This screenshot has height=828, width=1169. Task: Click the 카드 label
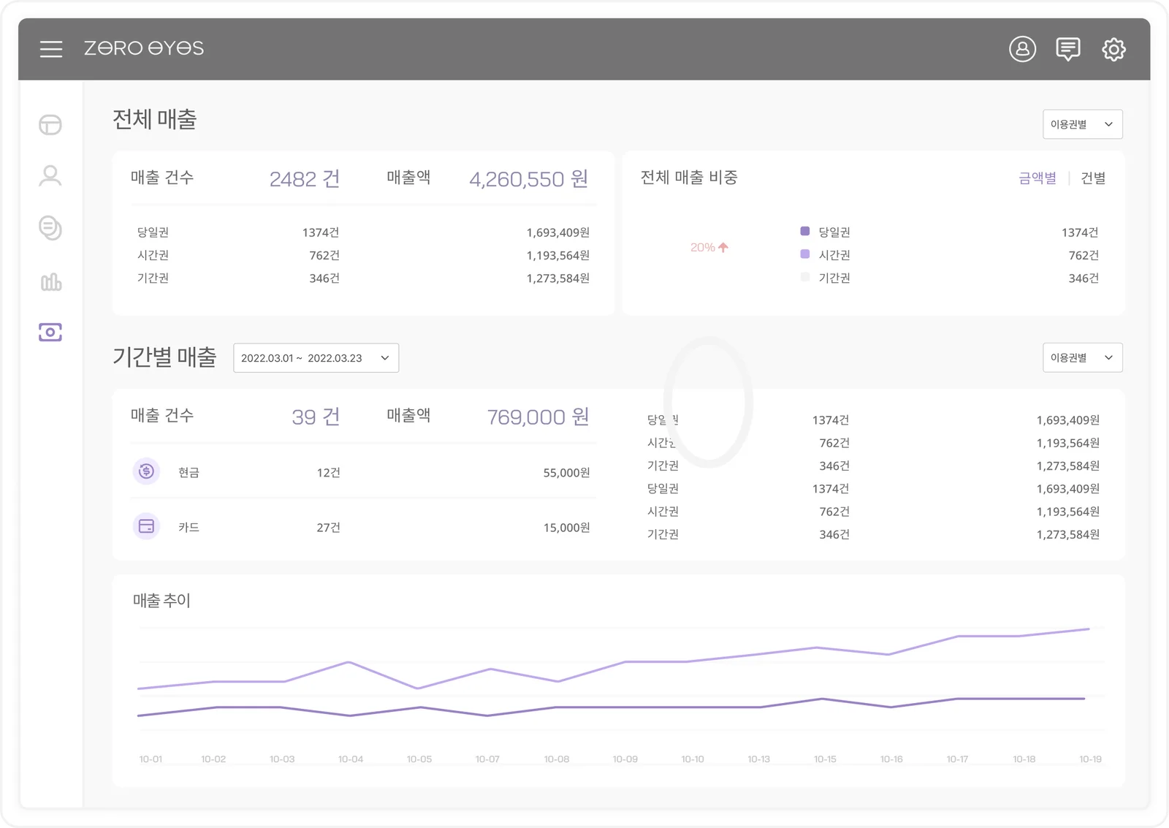tap(189, 528)
